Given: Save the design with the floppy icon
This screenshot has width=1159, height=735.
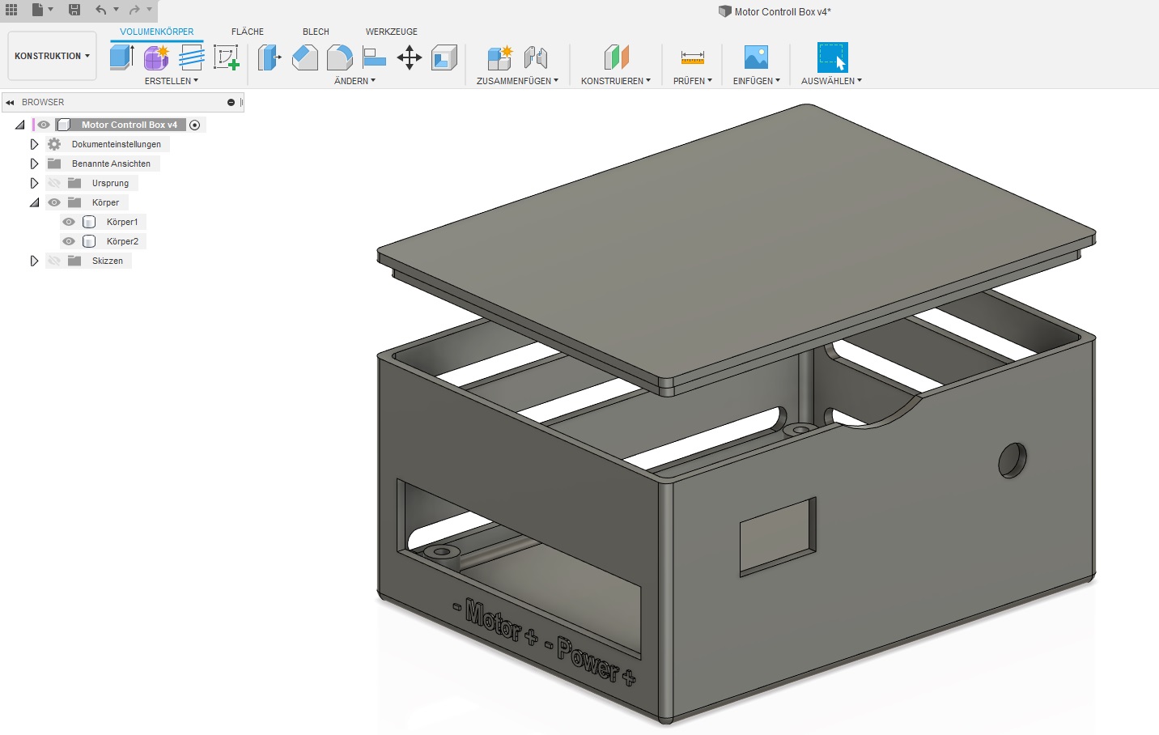Looking at the screenshot, I should (x=74, y=10).
